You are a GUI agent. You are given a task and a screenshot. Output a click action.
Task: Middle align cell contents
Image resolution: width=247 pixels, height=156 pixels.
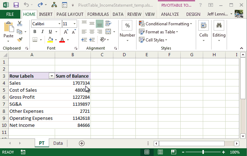92,24
